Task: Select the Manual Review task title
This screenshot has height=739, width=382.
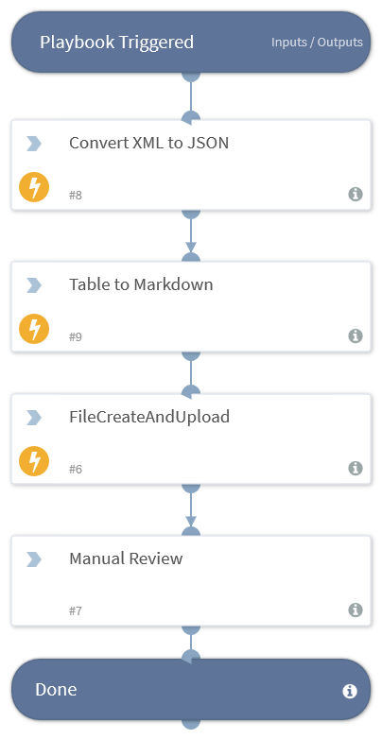Action: pyautogui.click(x=126, y=559)
